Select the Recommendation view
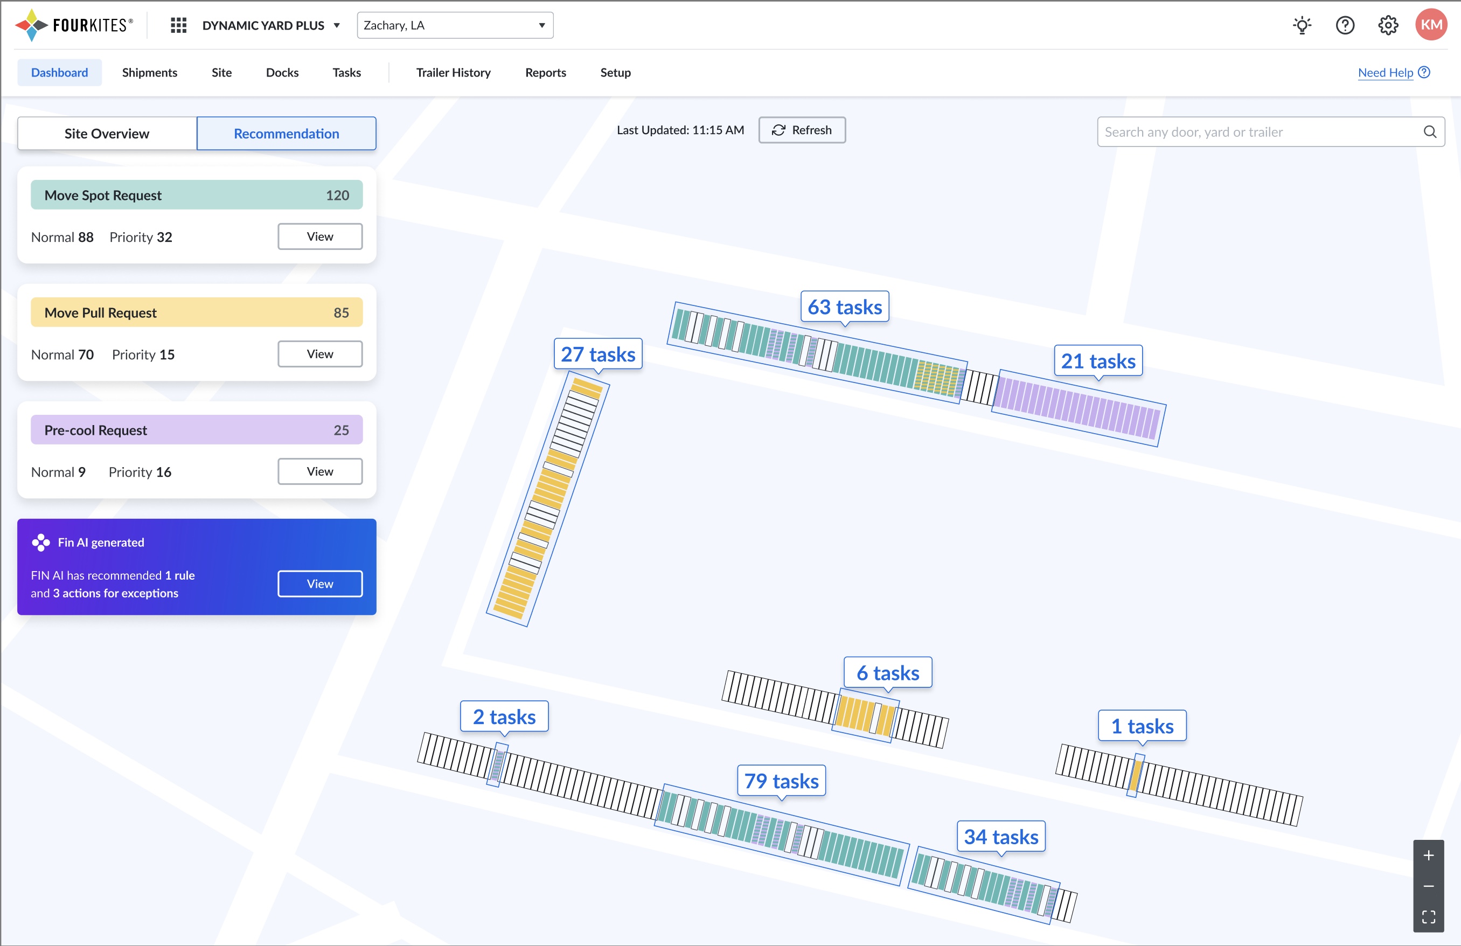1461x946 pixels. tap(287, 133)
